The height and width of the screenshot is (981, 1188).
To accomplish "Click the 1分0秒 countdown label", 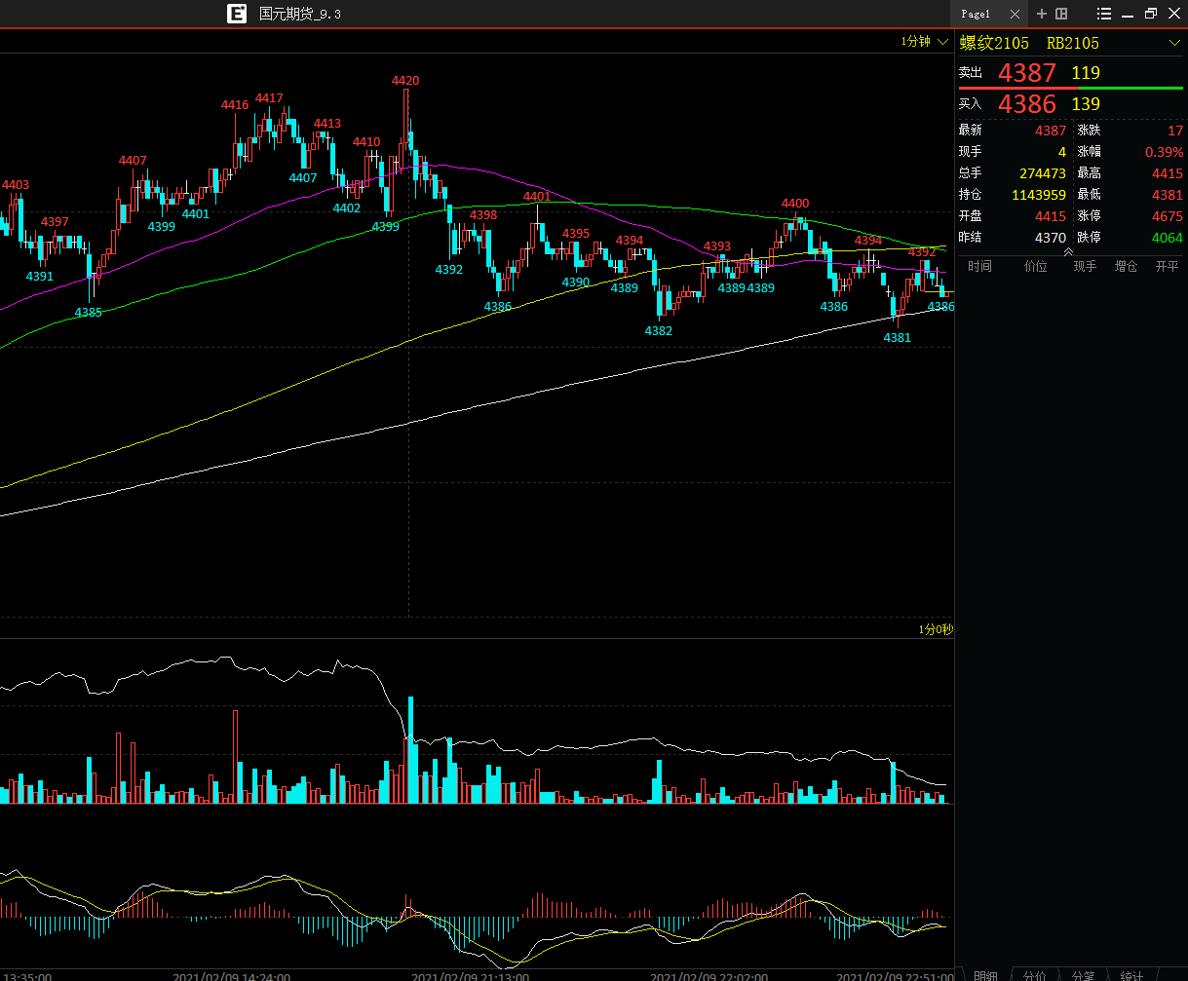I will point(935,629).
